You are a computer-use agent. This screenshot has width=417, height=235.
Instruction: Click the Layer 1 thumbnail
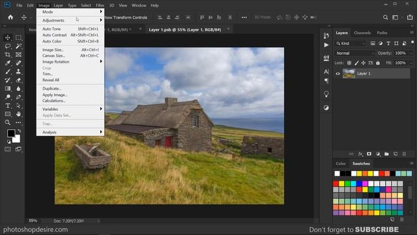pos(349,74)
